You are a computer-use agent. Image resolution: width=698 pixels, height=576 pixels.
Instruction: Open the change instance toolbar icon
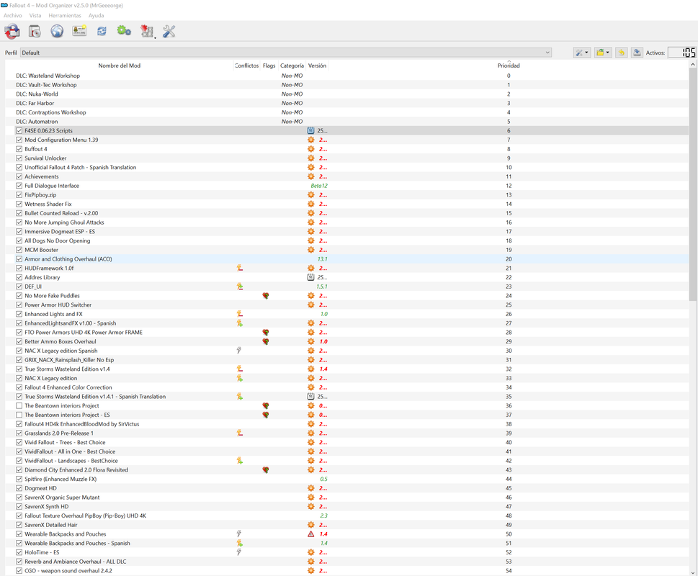(x=12, y=31)
